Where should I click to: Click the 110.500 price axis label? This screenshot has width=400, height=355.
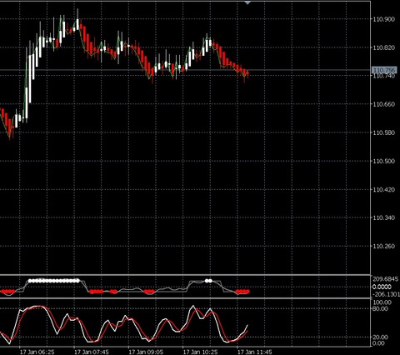[x=384, y=161]
